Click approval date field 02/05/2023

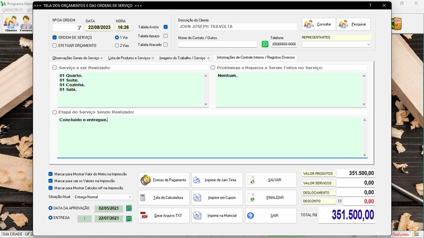coord(109,208)
